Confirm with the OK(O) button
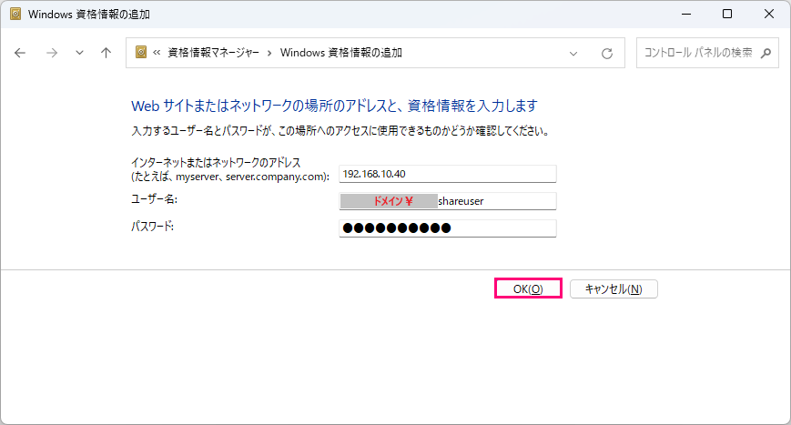This screenshot has width=791, height=425. 528,288
